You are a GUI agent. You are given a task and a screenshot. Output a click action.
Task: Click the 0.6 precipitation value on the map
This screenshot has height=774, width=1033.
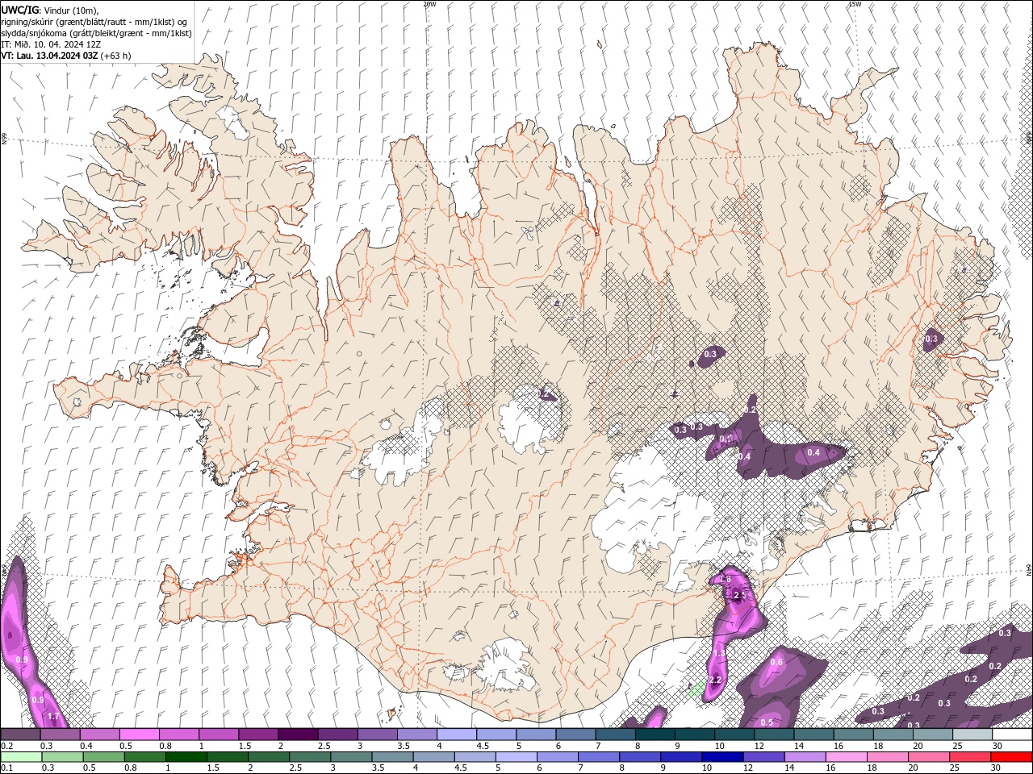[x=776, y=662]
